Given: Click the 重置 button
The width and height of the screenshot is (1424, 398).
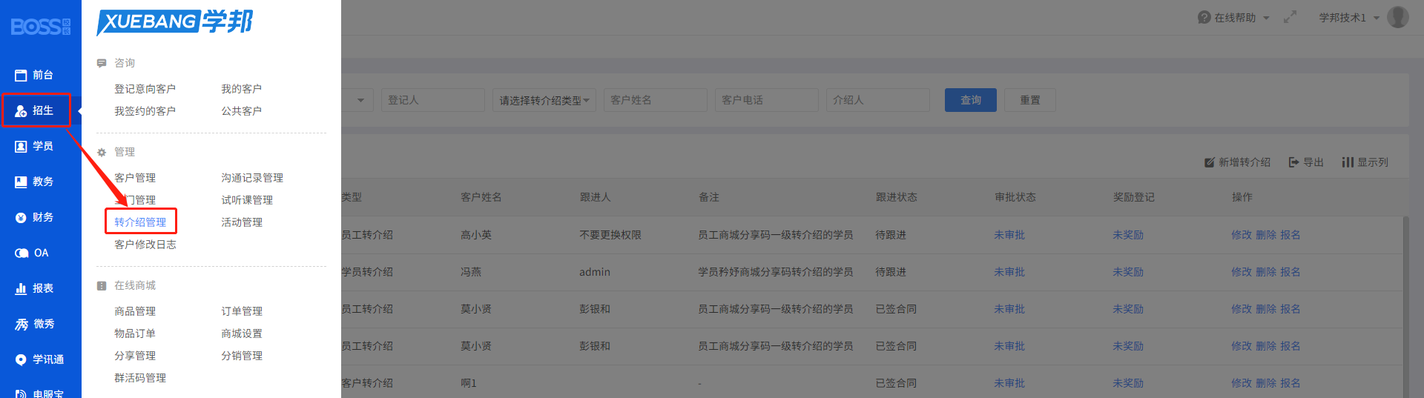Looking at the screenshot, I should pyautogui.click(x=1030, y=100).
